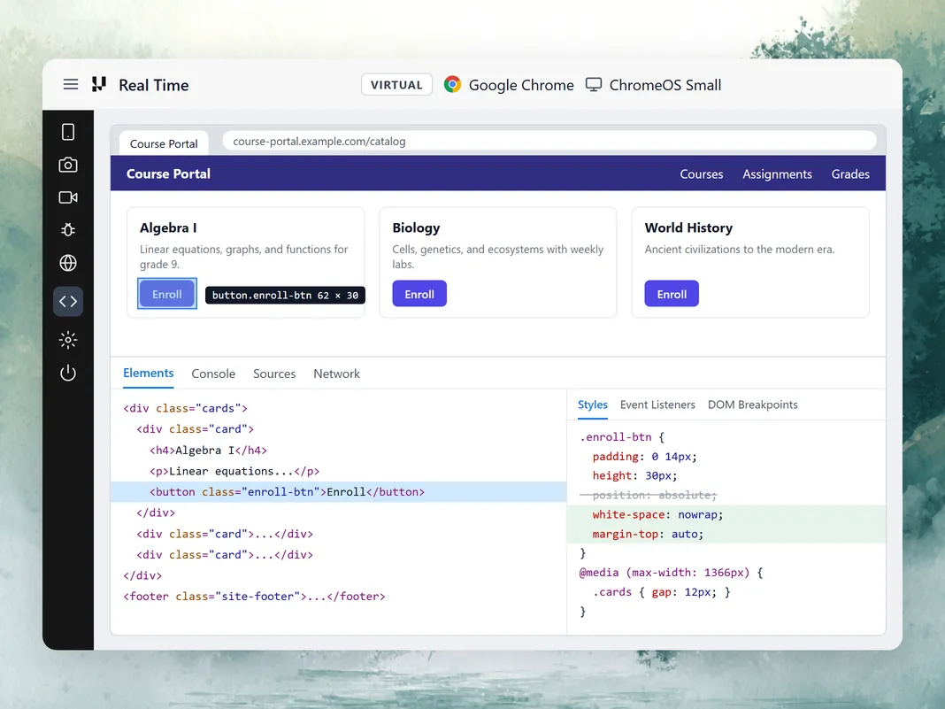Click the World History card heading

click(x=688, y=227)
